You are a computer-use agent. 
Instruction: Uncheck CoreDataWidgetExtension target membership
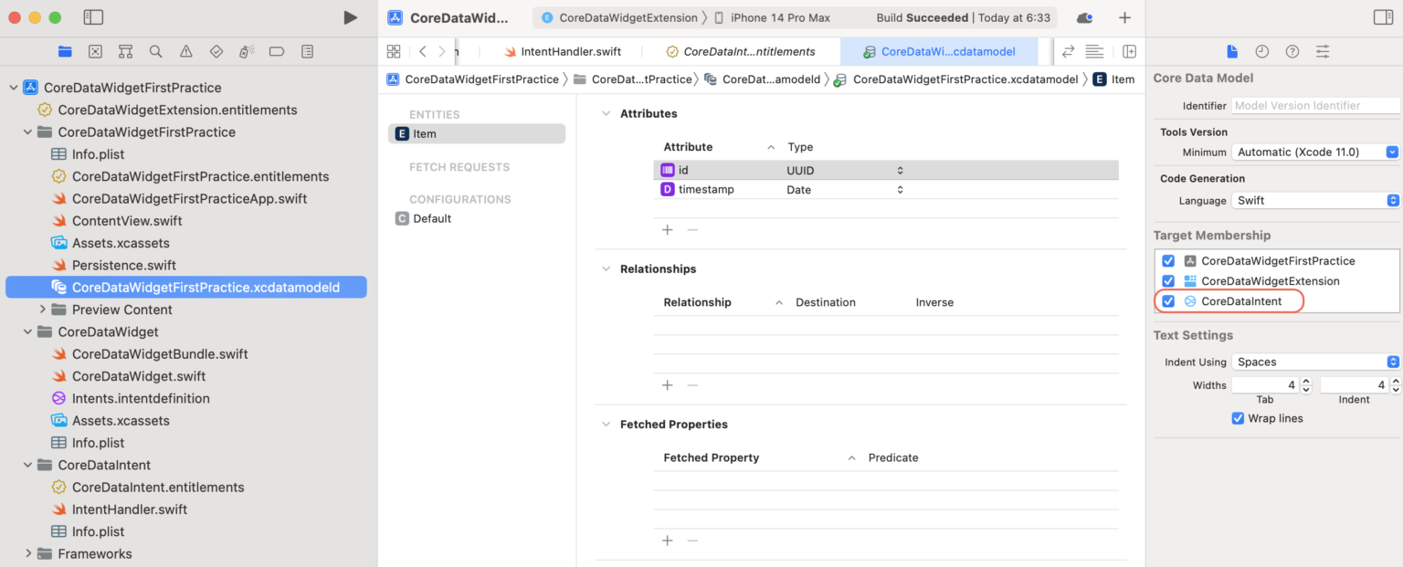pos(1168,281)
